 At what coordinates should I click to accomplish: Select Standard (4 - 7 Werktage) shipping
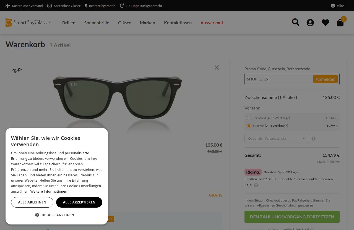pos(249,118)
